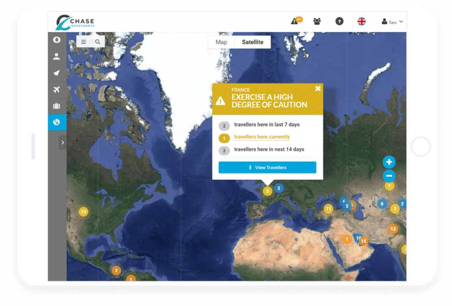Click the suitcase icon in sidebar

tap(56, 106)
